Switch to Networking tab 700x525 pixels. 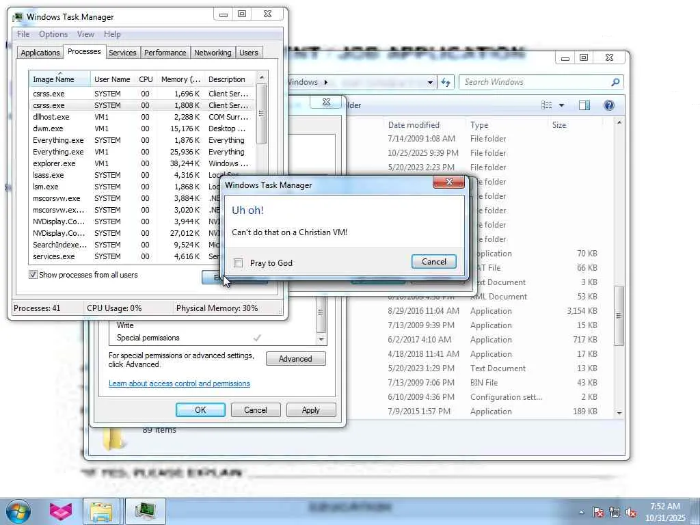213,53
